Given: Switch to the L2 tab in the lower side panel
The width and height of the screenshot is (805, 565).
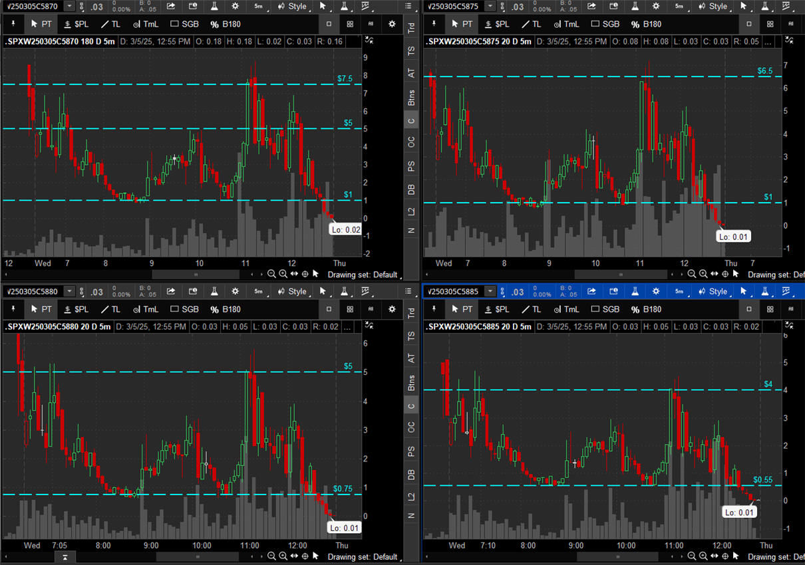Looking at the screenshot, I should (412, 497).
